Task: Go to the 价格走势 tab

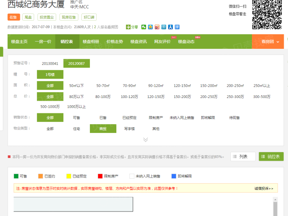Action: tap(114, 42)
